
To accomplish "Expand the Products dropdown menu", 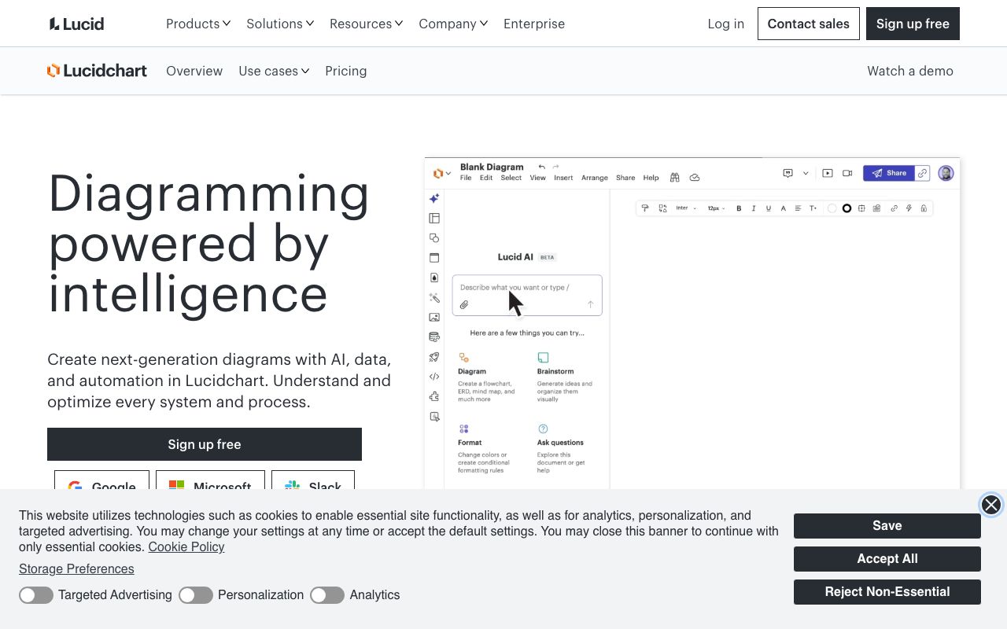I will [198, 24].
